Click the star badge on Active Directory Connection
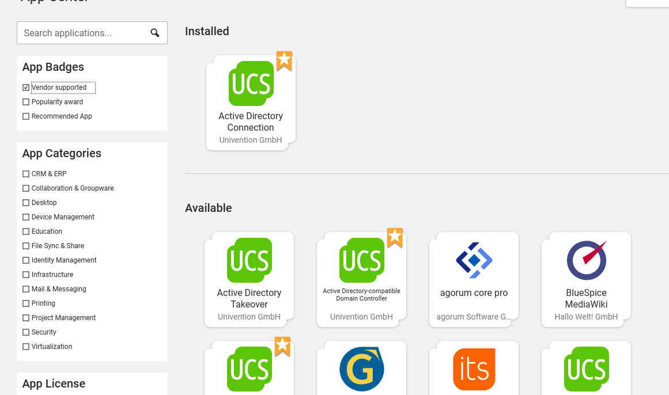 (x=284, y=60)
